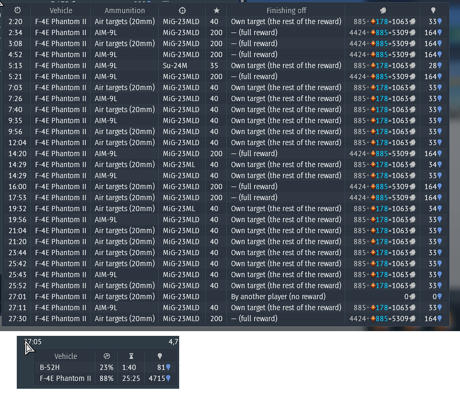Click the crosshair target column header icon
Image resolution: width=460 pixels, height=394 pixels.
pyautogui.click(x=182, y=10)
